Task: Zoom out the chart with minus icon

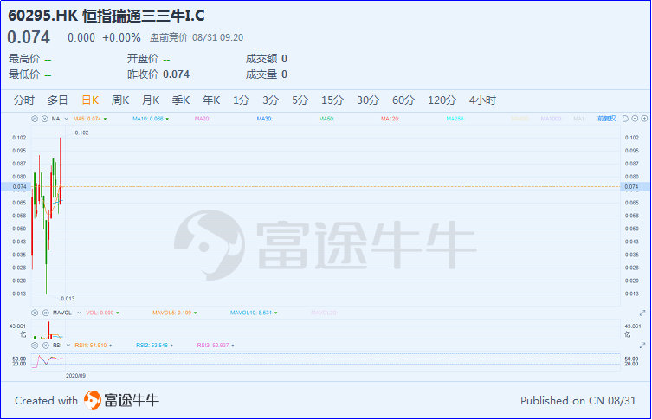Action: [635, 119]
